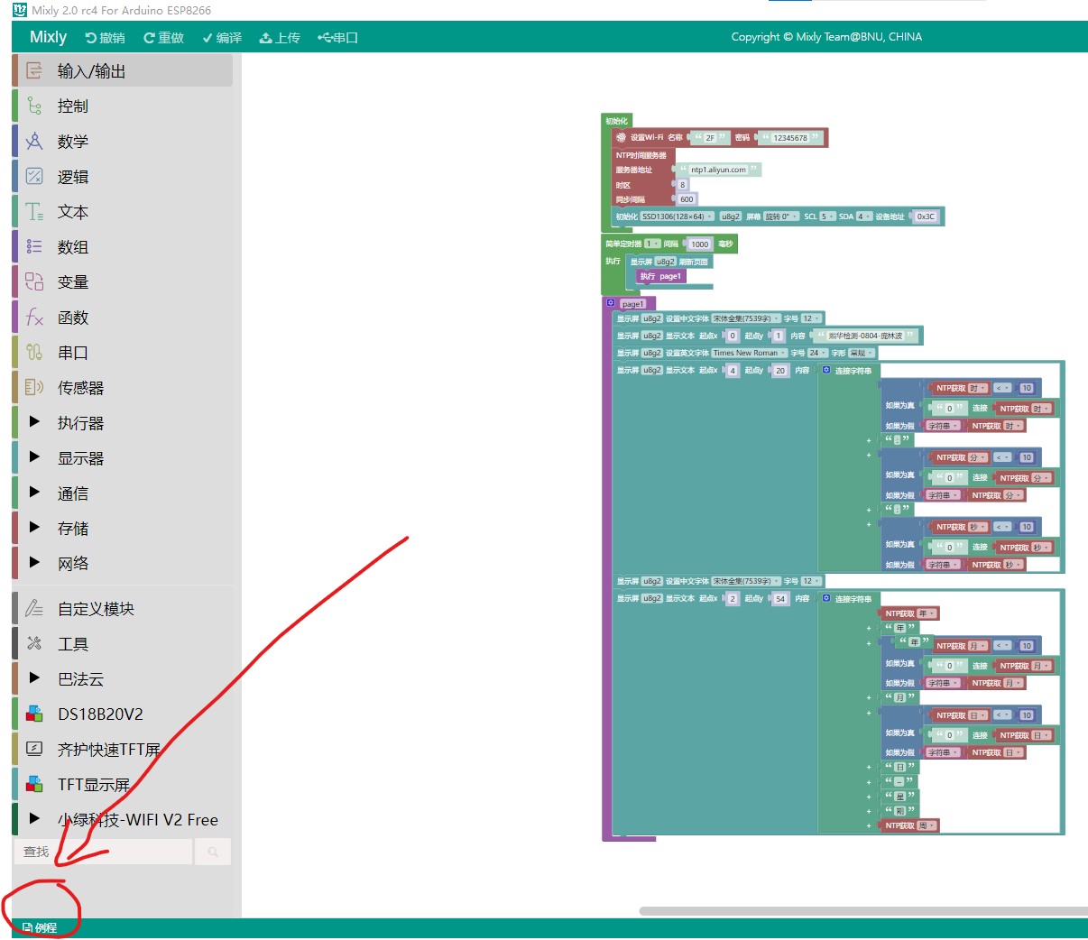Open the 控制 block category
Viewport: 1088px width, 940px height.
point(123,106)
